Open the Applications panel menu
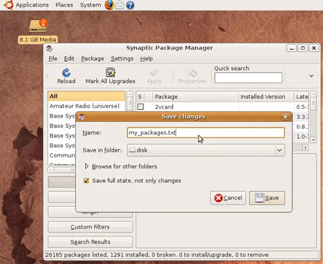The height and width of the screenshot is (264, 323). coord(32,5)
